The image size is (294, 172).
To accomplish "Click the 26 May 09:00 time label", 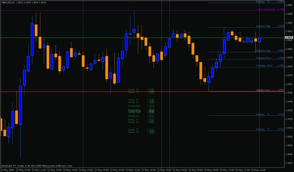I will (211, 170).
